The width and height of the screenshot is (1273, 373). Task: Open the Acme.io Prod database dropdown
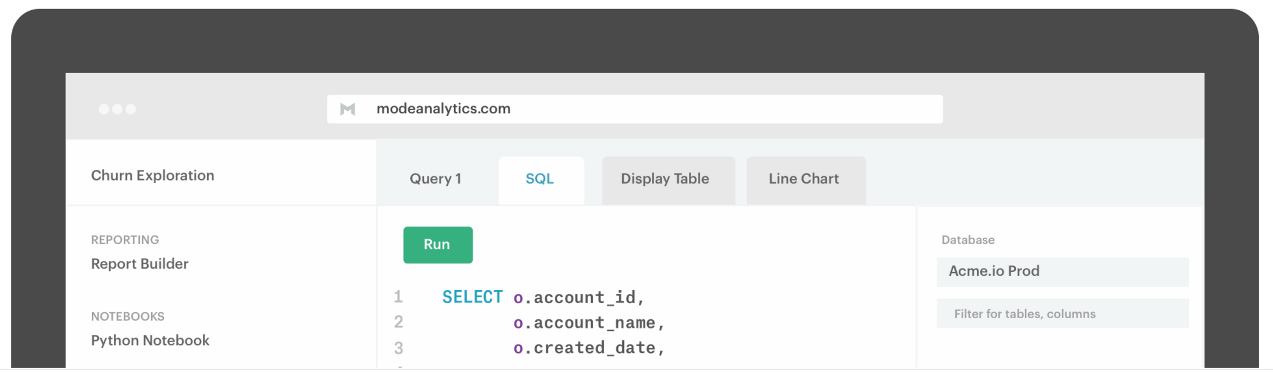[1062, 271]
